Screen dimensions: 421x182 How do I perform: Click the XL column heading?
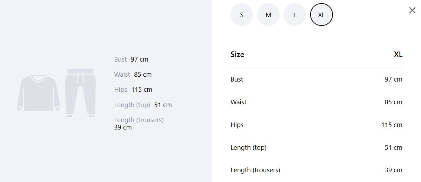click(398, 55)
